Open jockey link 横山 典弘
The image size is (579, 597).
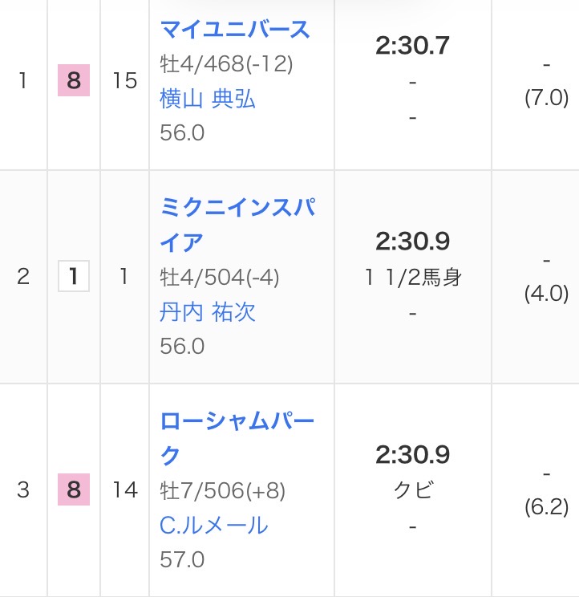coord(208,99)
